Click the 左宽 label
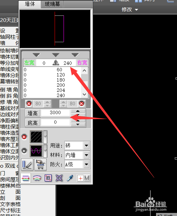 pos(29,63)
